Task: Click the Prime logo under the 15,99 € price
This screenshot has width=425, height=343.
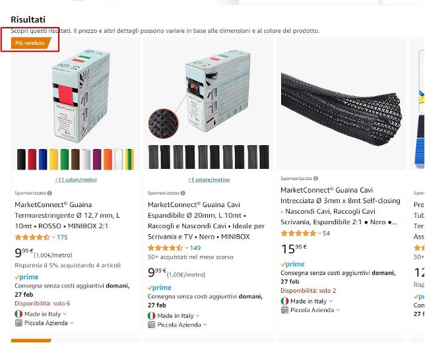Action: point(292,265)
